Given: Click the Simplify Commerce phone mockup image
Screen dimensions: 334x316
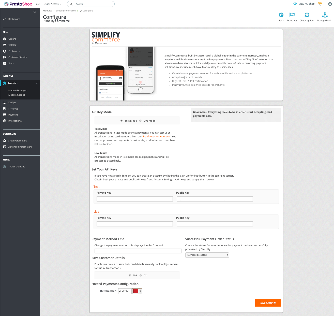Looking at the screenshot, I should [125, 74].
